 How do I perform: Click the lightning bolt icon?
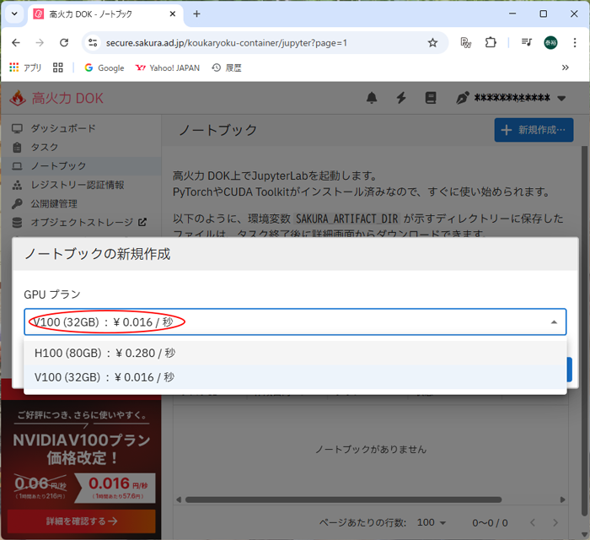point(401,98)
